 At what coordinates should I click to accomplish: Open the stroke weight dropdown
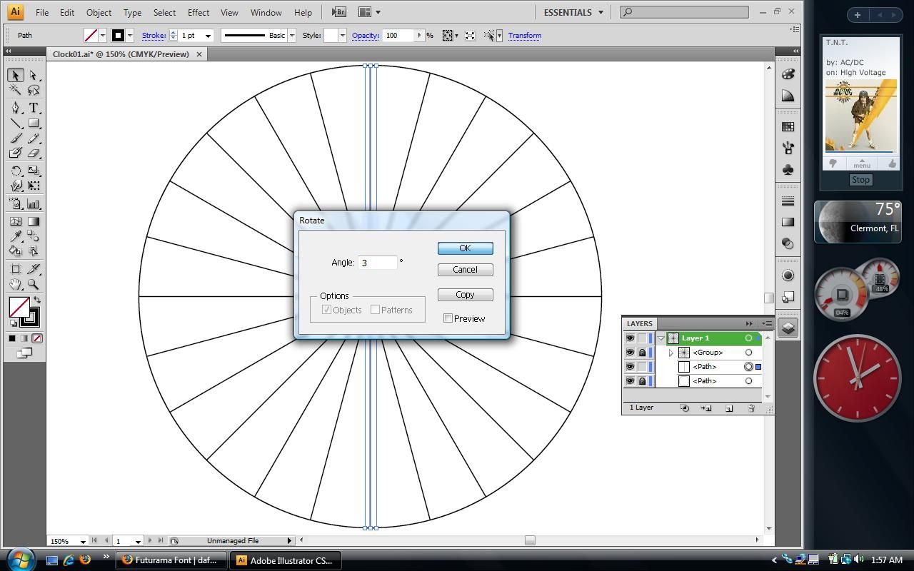(208, 36)
